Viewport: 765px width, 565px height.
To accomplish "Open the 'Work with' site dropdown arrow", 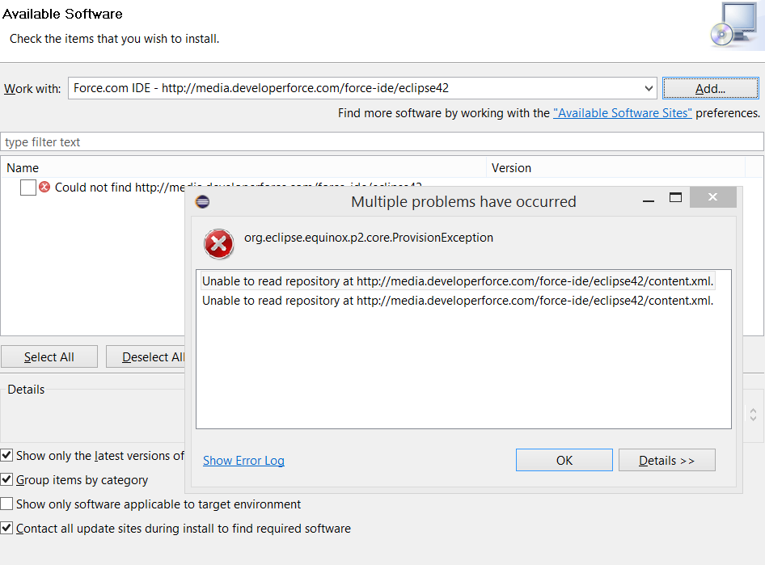I will (x=649, y=89).
